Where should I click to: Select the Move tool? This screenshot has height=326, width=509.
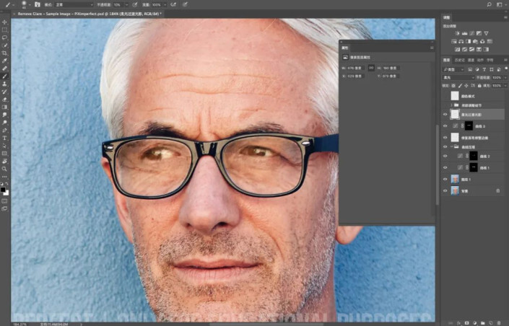(x=4, y=22)
